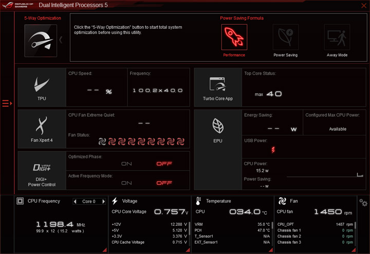
Task: Select the Performance rocket mode
Action: pyautogui.click(x=234, y=37)
